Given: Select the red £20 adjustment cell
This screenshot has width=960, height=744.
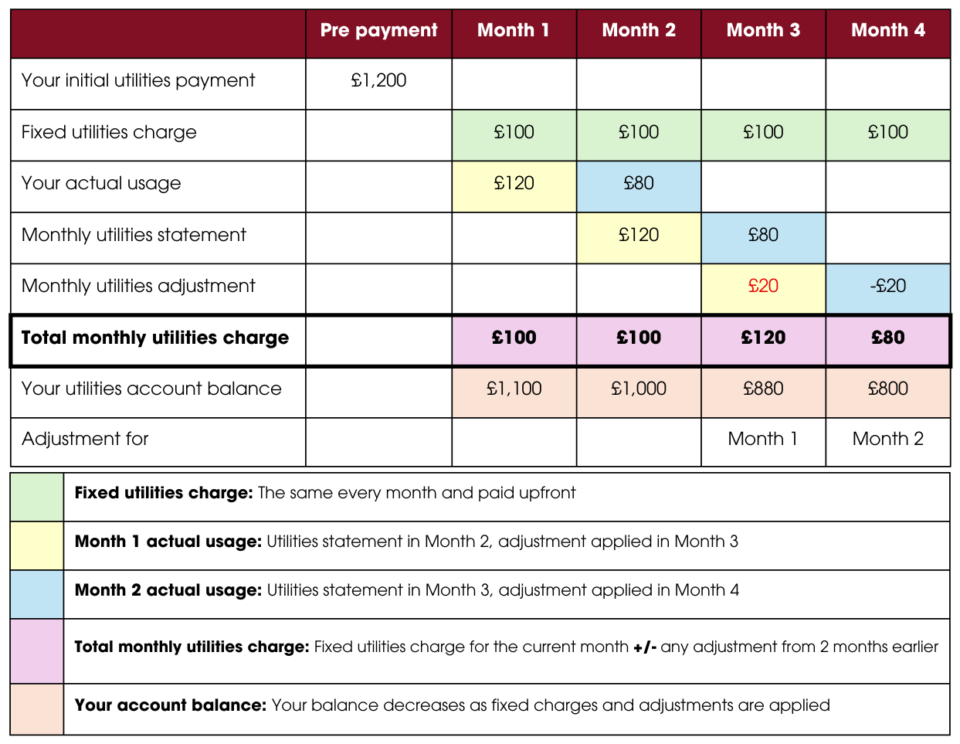Looking at the screenshot, I should pos(763,287).
